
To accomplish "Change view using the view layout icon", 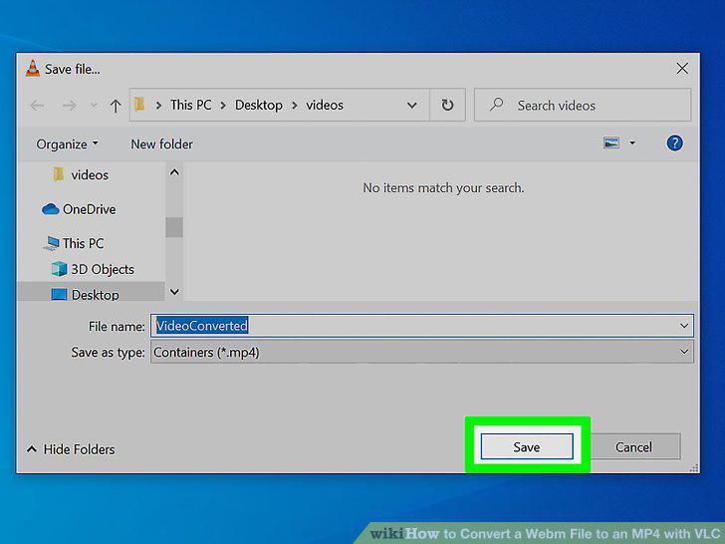I will pyautogui.click(x=611, y=142).
